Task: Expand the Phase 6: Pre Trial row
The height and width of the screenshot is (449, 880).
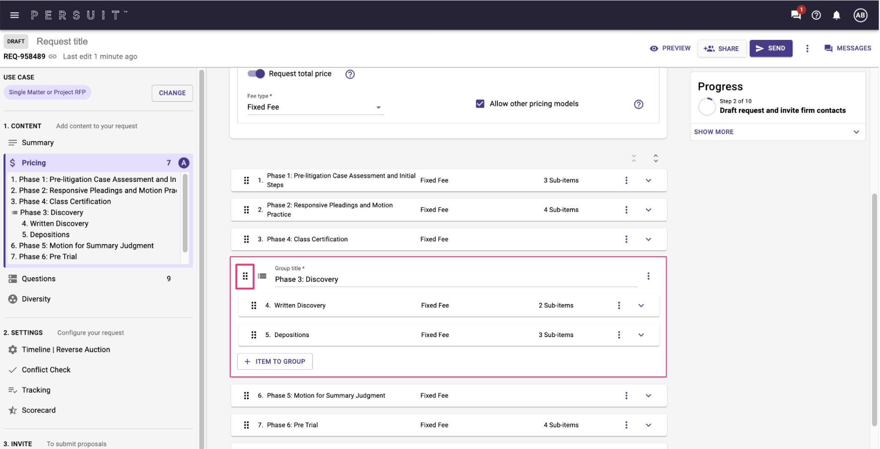Action: [649, 425]
